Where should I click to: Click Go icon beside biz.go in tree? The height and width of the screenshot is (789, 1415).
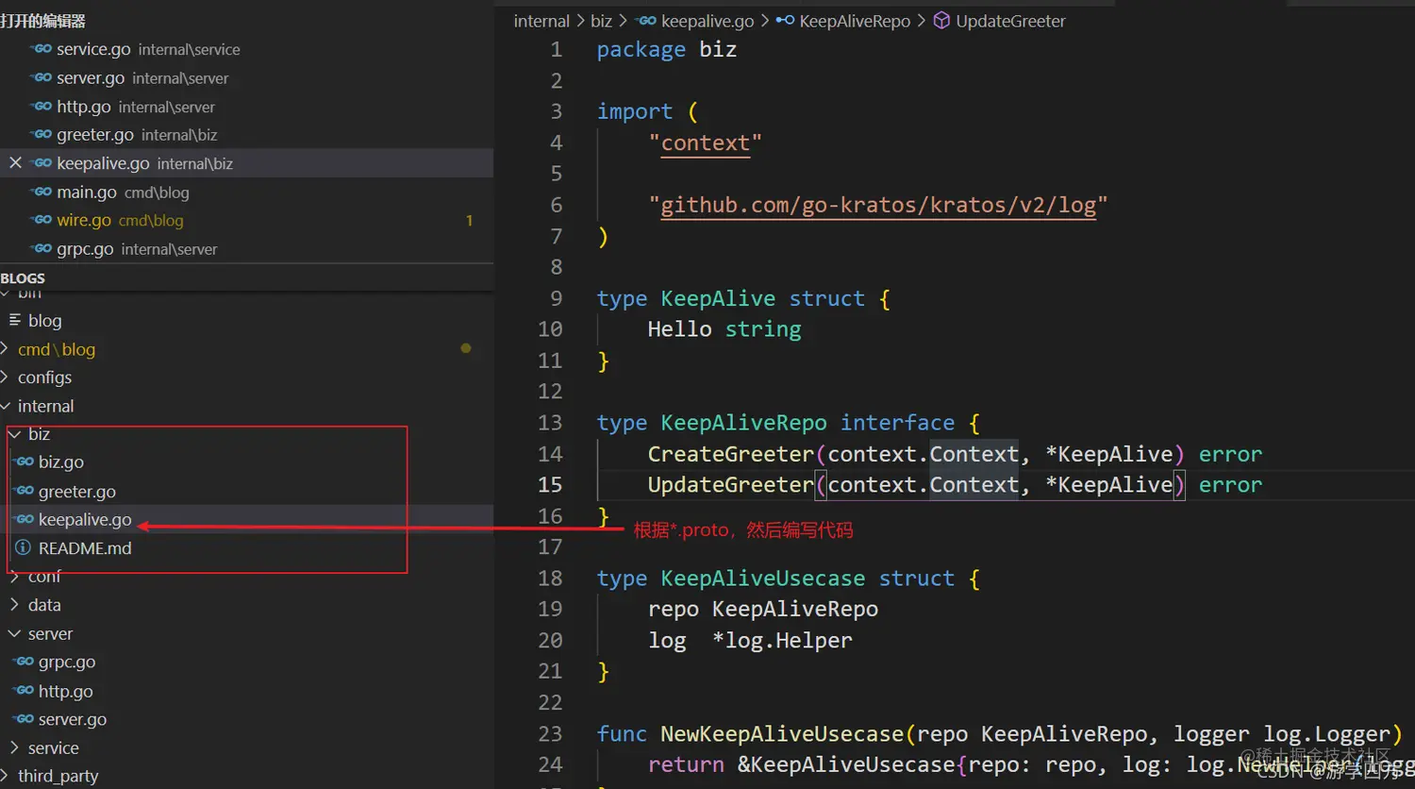tap(25, 462)
